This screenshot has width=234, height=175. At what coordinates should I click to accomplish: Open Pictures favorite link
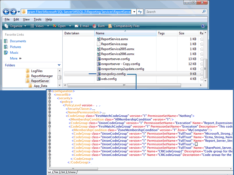(15, 47)
